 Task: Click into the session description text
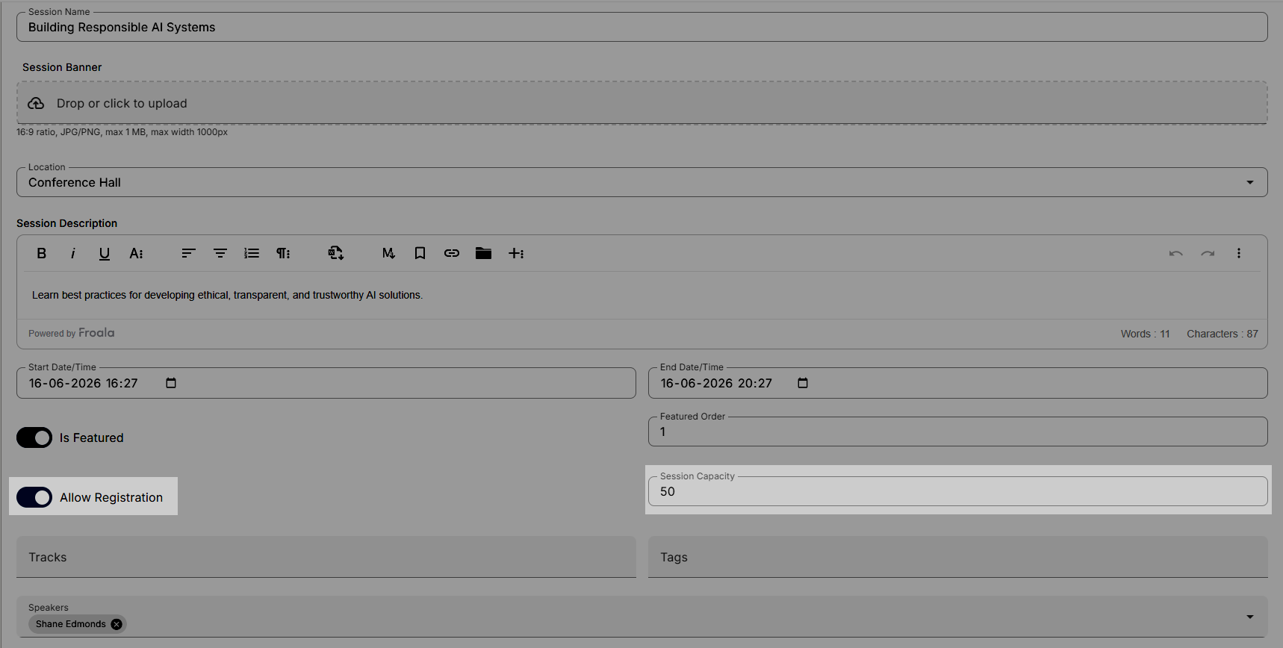[x=227, y=296]
